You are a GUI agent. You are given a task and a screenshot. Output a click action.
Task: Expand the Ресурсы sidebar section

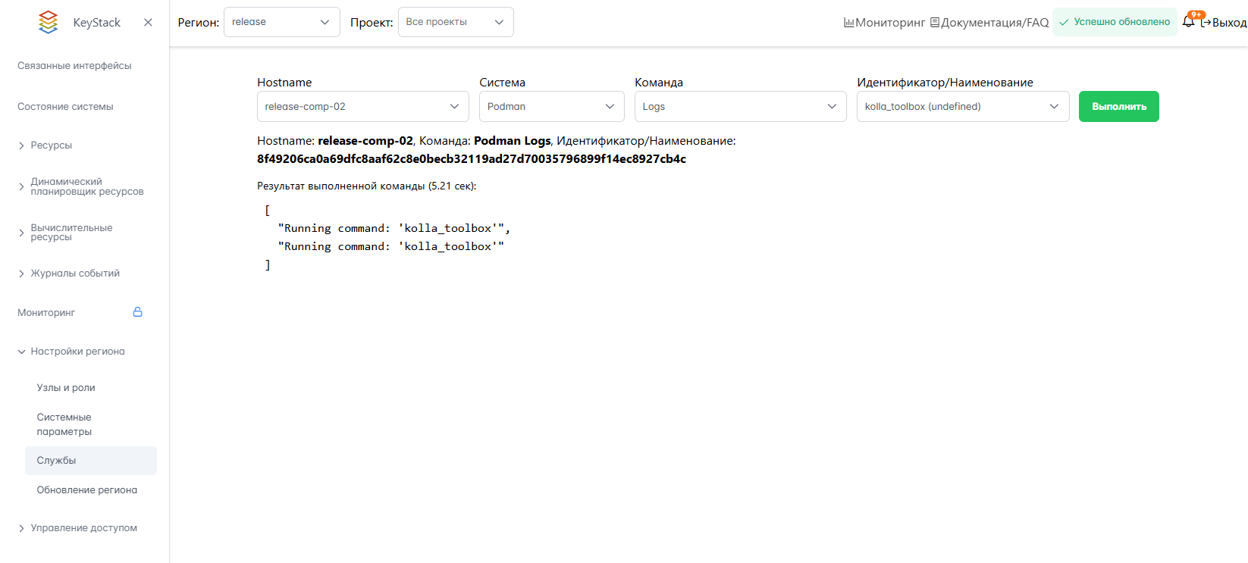point(51,145)
